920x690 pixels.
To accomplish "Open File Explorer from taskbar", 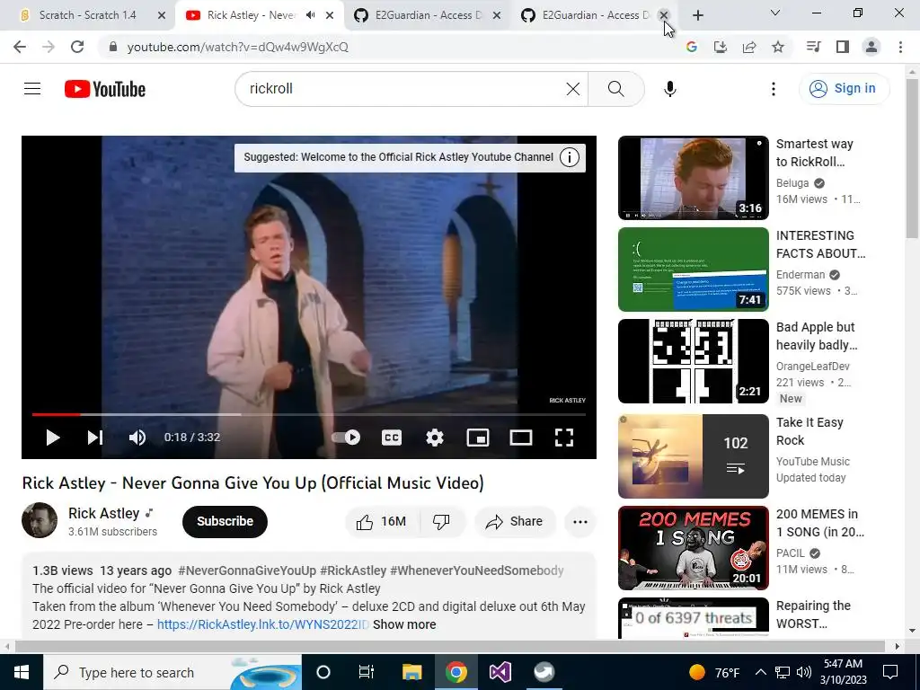I will 411,672.
